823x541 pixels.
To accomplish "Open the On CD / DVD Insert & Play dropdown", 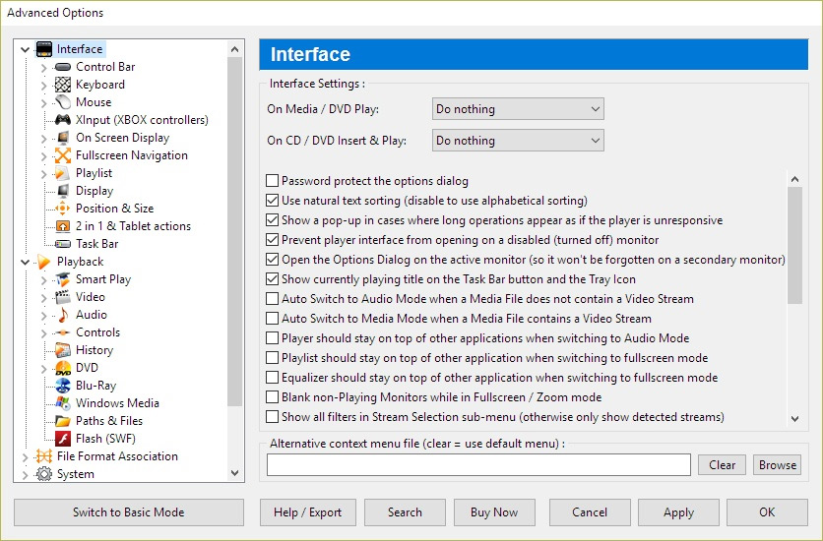I will pos(518,141).
